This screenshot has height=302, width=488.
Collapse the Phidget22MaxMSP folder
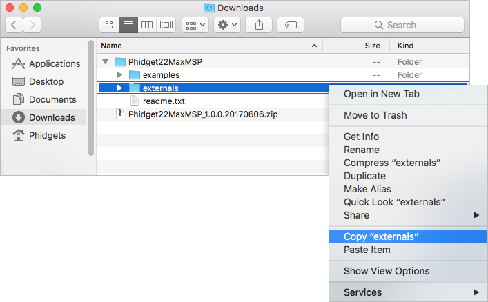point(105,62)
